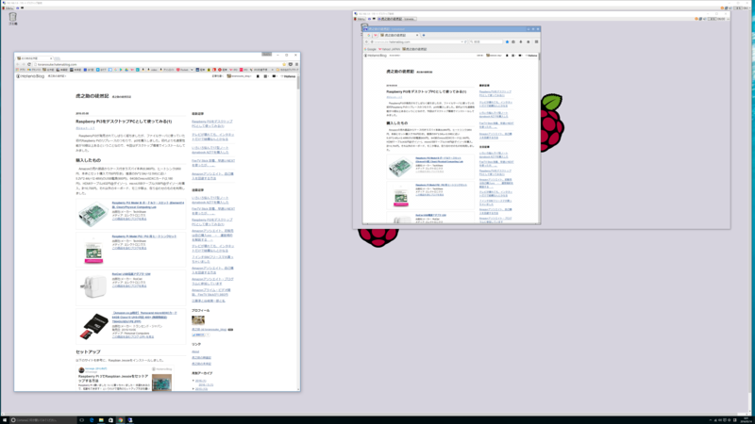The width and height of the screenshot is (755, 424).
Task: Click the white USB charger product thumbnail in Chrome
Action: pyautogui.click(x=93, y=286)
